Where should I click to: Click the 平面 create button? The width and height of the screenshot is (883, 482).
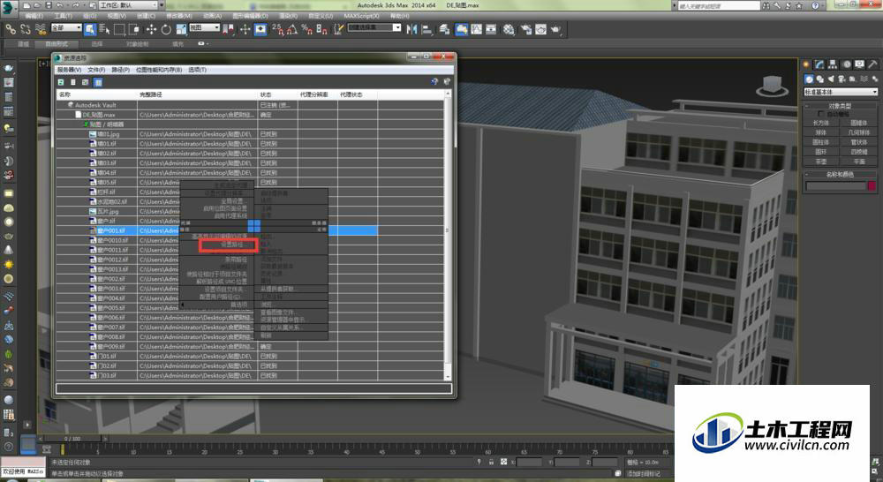click(859, 161)
